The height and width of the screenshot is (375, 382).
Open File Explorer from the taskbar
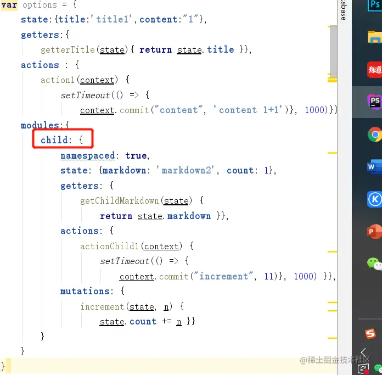pyautogui.click(x=375, y=37)
